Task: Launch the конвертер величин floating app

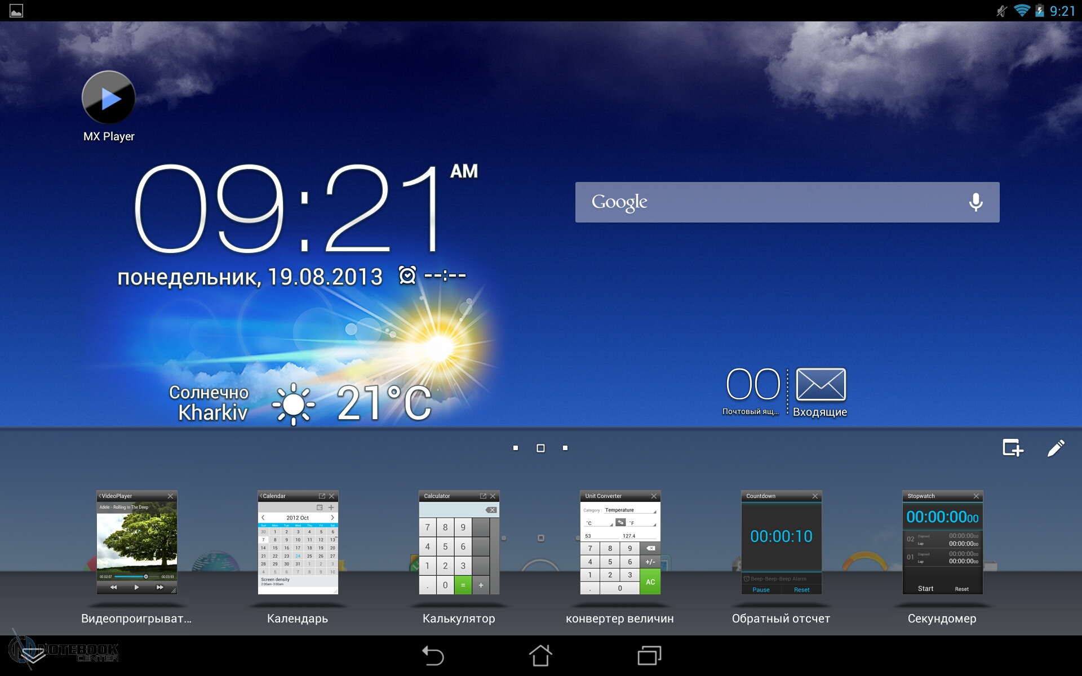Action: coord(620,542)
